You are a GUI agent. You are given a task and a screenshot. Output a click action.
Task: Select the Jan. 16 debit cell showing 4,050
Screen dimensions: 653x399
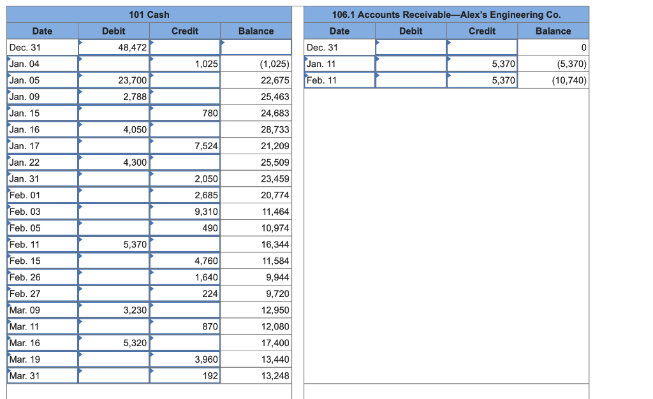coord(114,129)
